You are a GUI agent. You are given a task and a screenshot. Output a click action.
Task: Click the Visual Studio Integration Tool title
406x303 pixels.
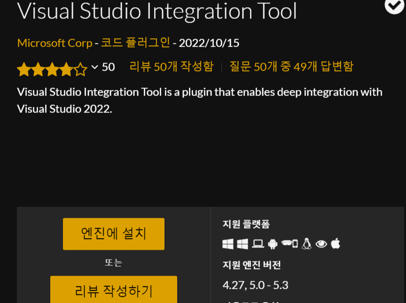157,11
